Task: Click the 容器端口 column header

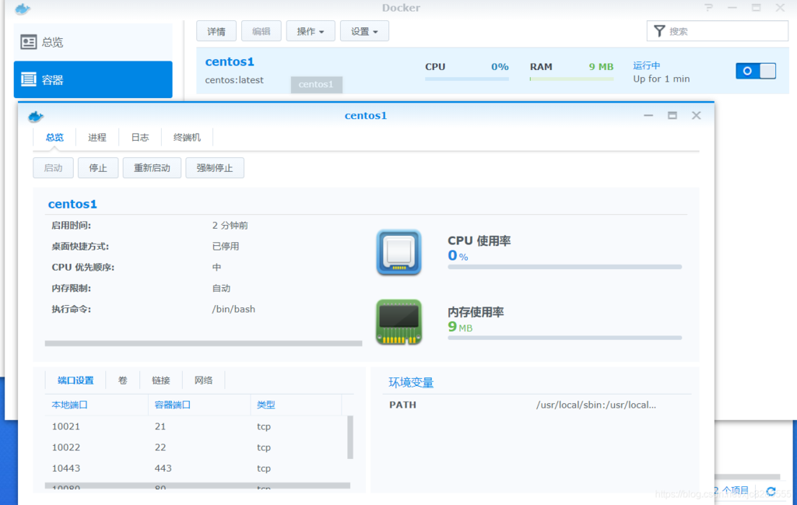Action: pos(172,405)
